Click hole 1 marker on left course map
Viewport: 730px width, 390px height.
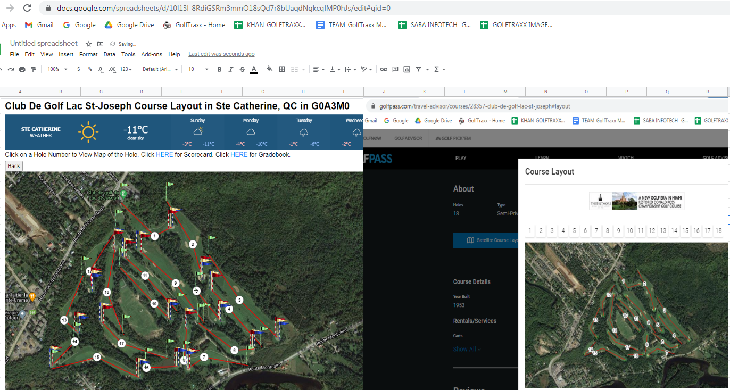click(154, 236)
